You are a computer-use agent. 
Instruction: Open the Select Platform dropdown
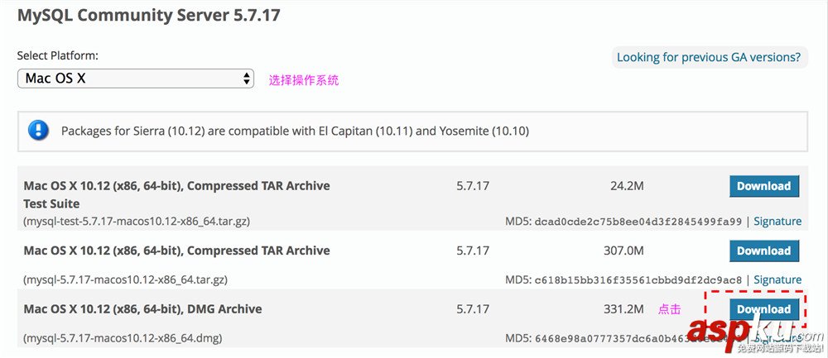coord(136,79)
